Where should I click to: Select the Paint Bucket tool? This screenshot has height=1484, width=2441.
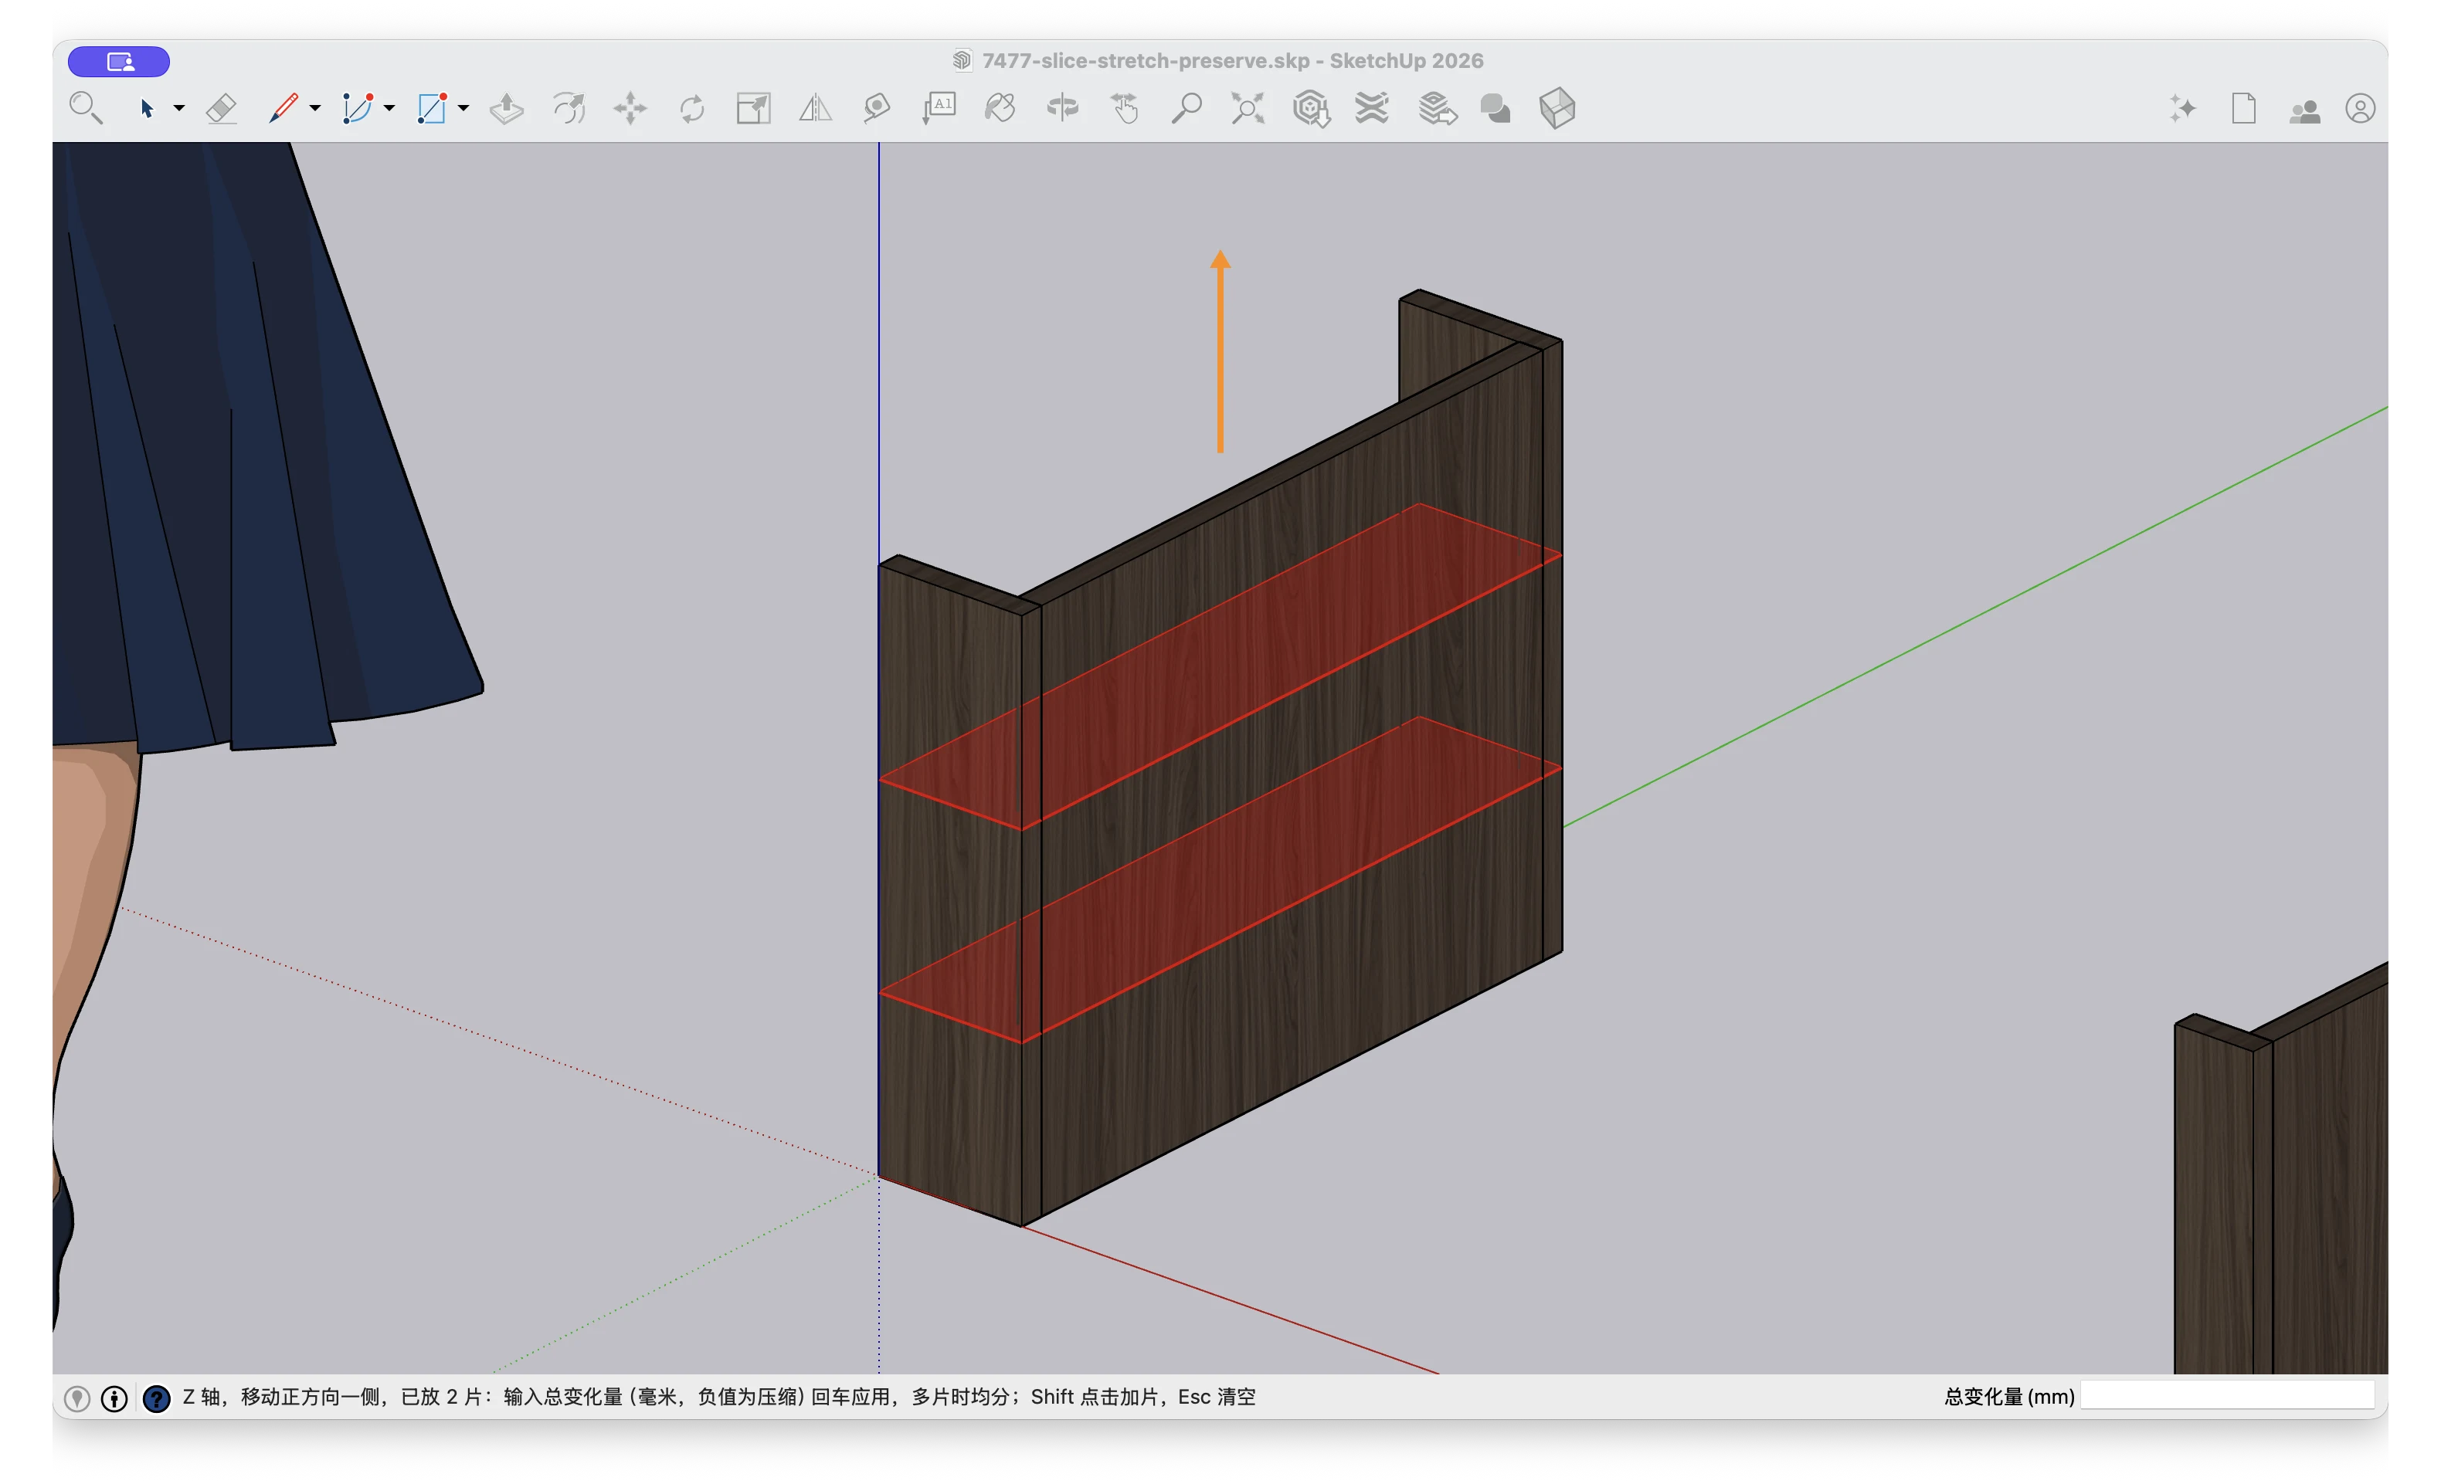coord(1000,108)
